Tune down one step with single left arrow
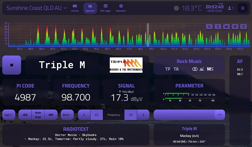 tap(84, 115)
